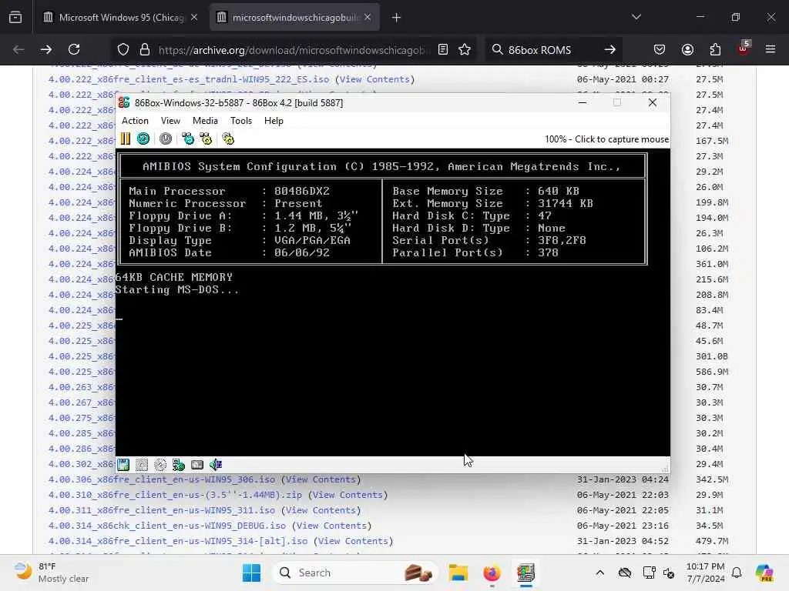This screenshot has height=591, width=789.
Task: Click the network status icon in 86Box
Action: (x=179, y=464)
